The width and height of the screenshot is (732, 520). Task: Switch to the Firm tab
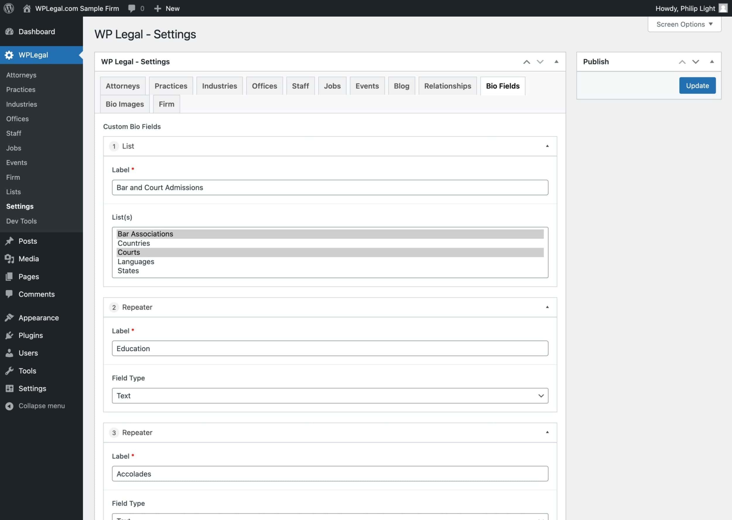pos(166,104)
